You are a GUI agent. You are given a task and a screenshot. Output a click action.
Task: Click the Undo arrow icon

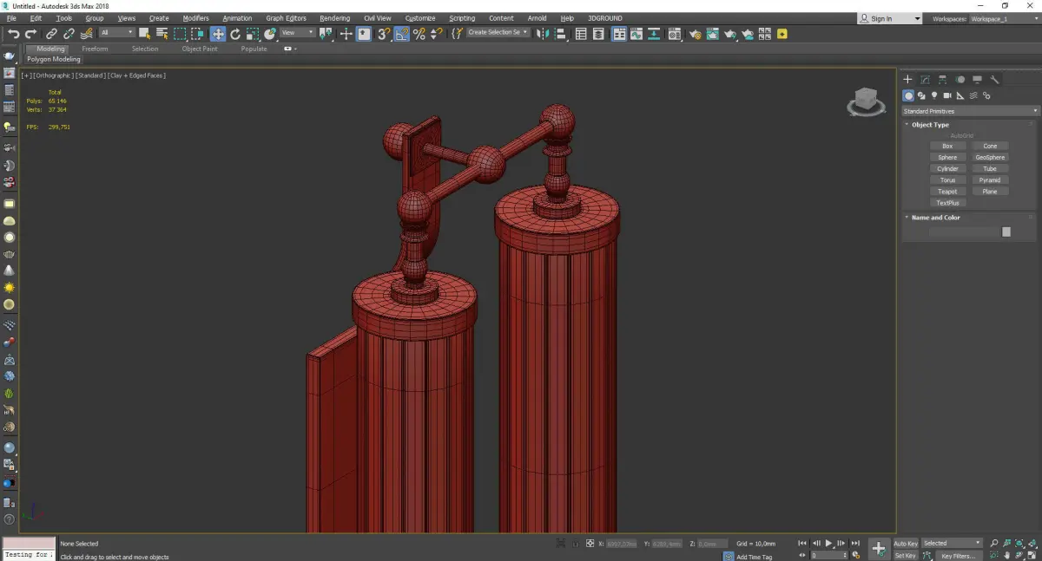click(x=14, y=34)
